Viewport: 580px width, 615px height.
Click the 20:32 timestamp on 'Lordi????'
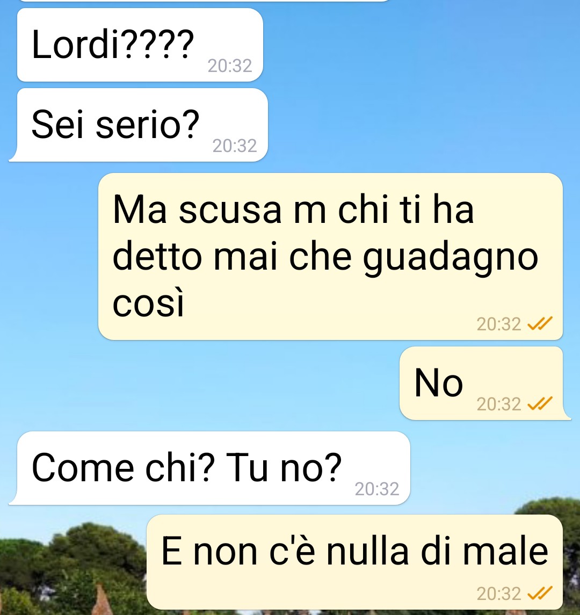click(230, 66)
